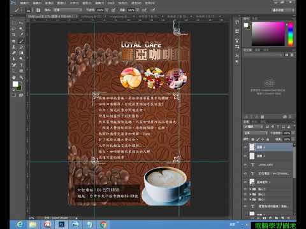Select the Path Selection tool
Image resolution: width=306 pixels, height=229 pixels.
[14, 71]
